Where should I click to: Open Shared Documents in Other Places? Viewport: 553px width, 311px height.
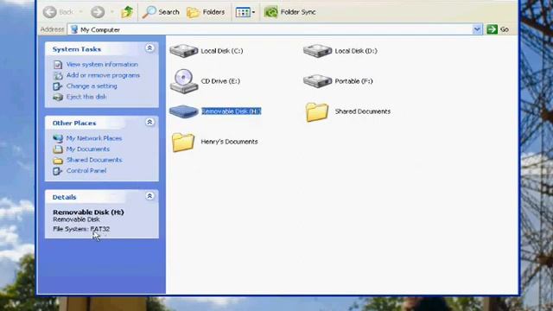coord(94,160)
